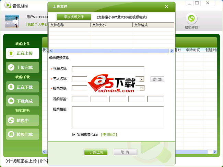Select the 转换完成 sidebar tab
The image size is (223, 167).
[x=22, y=134]
